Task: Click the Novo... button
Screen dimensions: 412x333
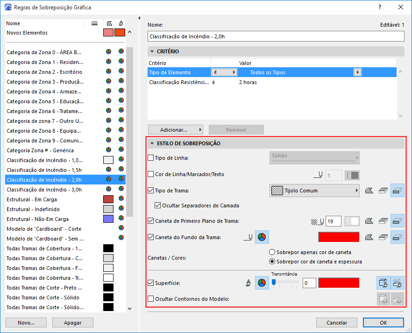Action: click(26, 323)
